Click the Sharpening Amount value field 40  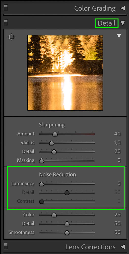[117, 134]
